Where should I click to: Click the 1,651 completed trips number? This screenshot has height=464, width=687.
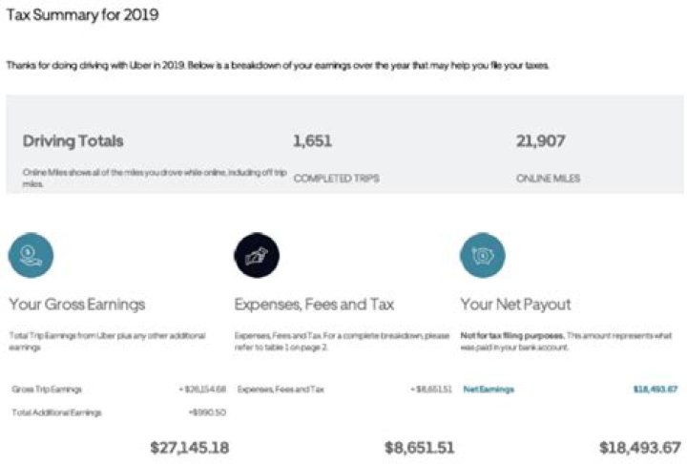pyautogui.click(x=312, y=141)
